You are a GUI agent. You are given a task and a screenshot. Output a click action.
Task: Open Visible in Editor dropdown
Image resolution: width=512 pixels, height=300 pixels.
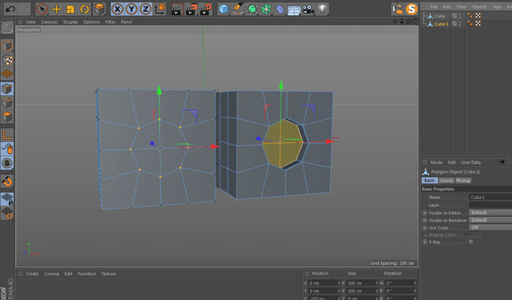(490, 213)
